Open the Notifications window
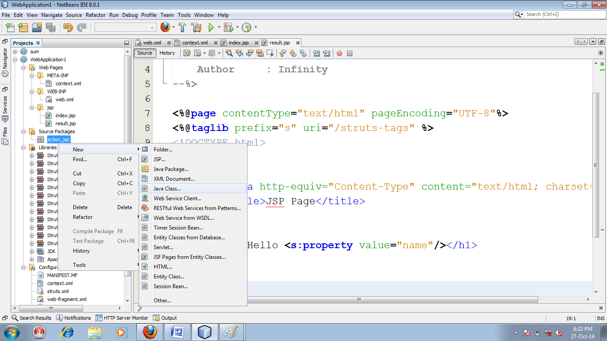The width and height of the screenshot is (607, 341). point(74,317)
